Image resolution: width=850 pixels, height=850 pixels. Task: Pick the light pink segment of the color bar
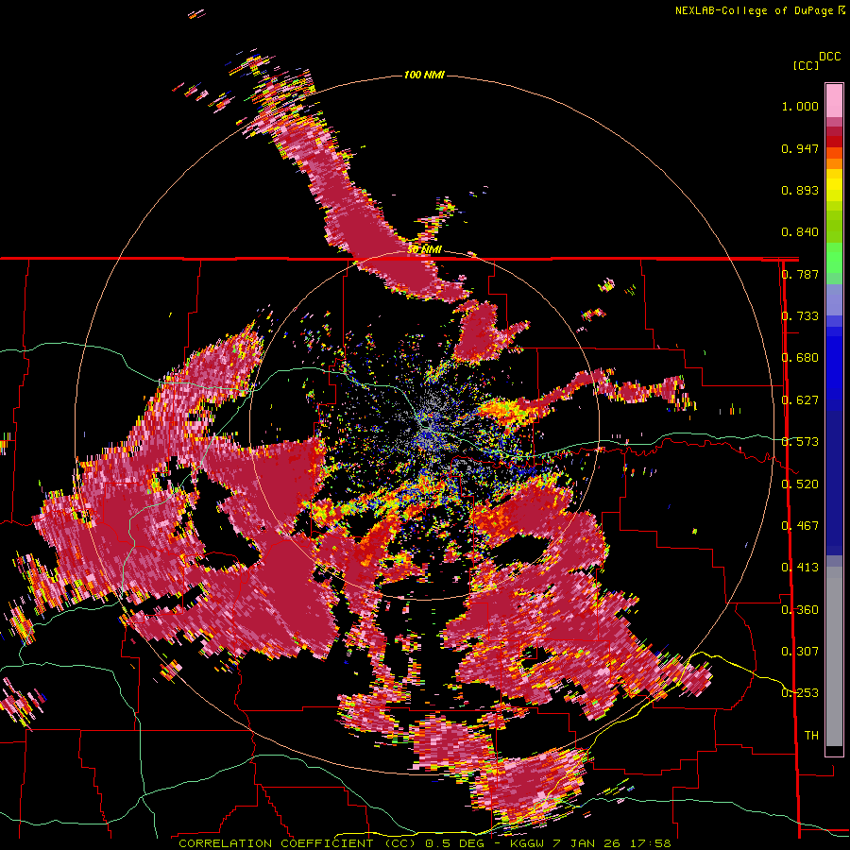[834, 100]
